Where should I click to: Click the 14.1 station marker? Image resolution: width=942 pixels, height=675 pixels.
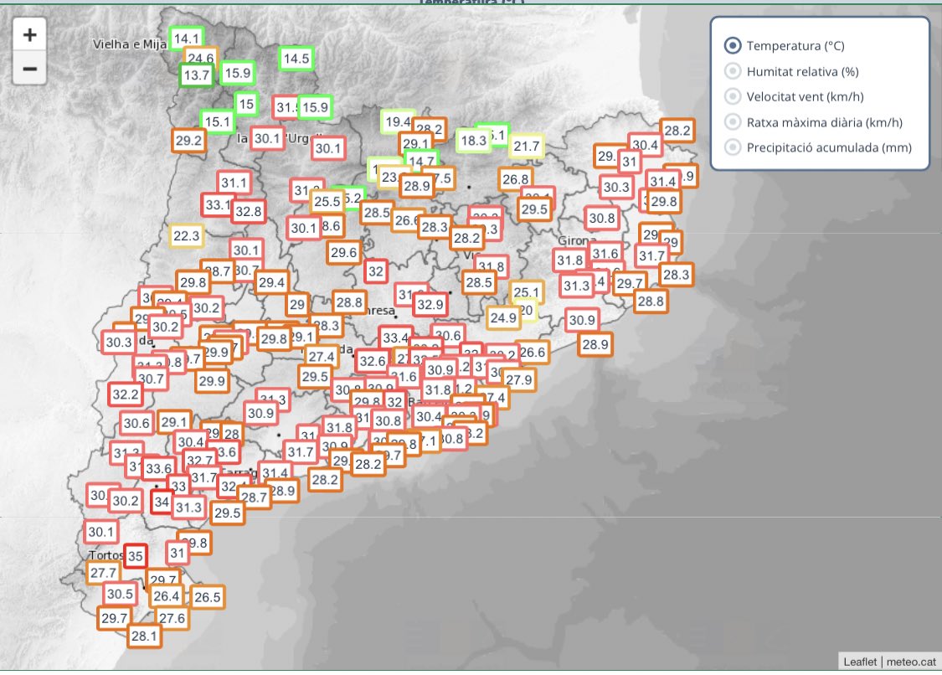click(186, 39)
